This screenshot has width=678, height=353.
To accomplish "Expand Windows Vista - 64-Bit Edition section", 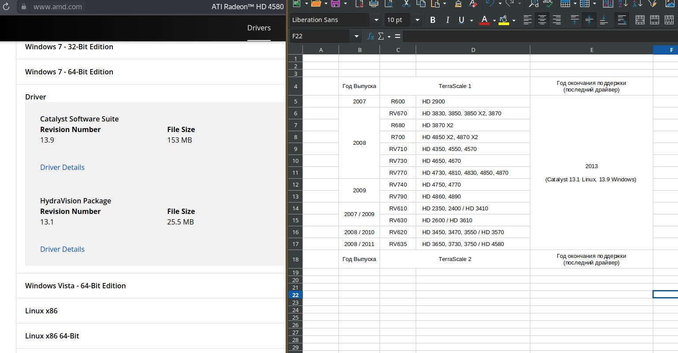I will pos(75,286).
